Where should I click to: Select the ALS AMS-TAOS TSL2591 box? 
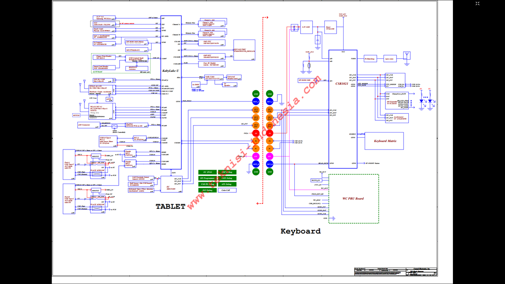coord(104,24)
